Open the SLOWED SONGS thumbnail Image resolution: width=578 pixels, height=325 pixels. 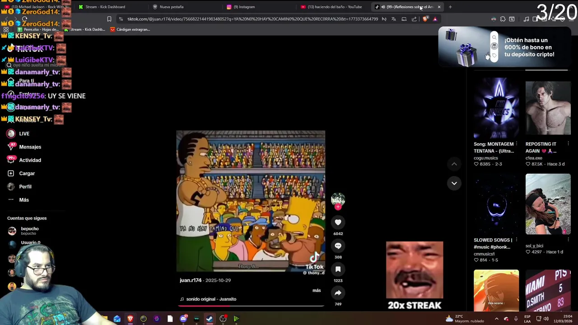[x=496, y=204]
